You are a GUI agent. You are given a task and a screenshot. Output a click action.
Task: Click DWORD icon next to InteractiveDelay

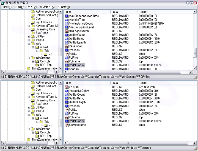point(67,91)
